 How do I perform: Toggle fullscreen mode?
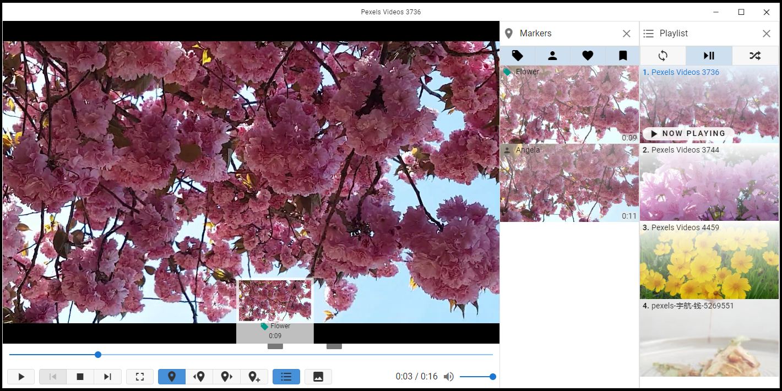click(140, 377)
